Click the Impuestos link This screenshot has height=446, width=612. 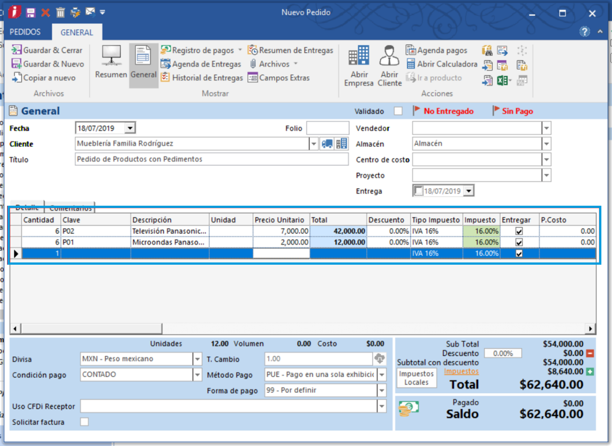tap(461, 372)
